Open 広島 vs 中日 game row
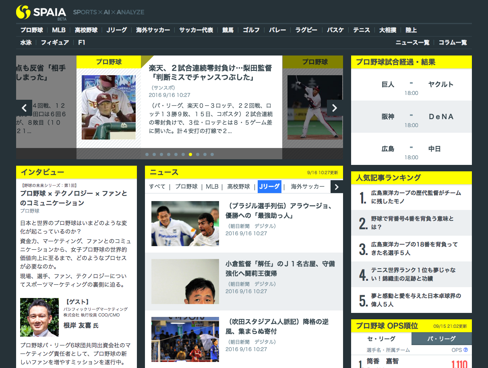Image resolution: width=488 pixels, height=368 pixels. pos(411,149)
